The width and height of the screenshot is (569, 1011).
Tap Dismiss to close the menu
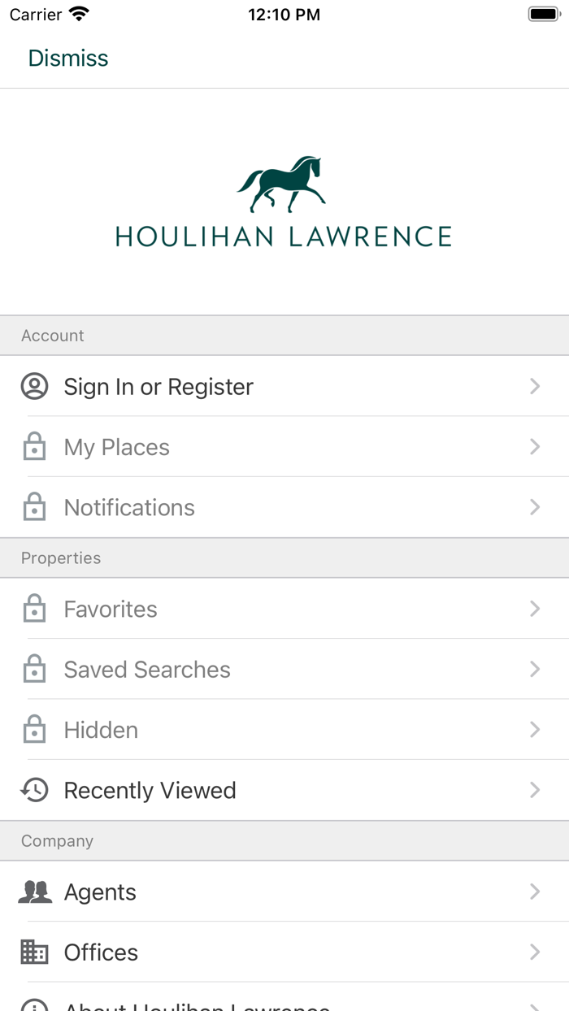pyautogui.click(x=68, y=58)
